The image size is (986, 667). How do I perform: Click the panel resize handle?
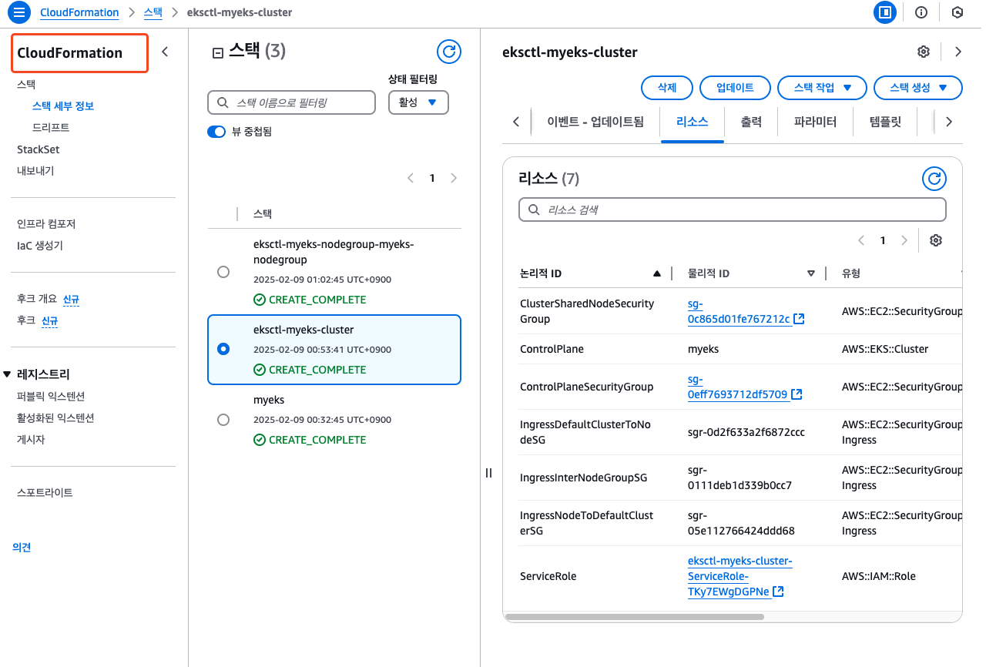[488, 473]
